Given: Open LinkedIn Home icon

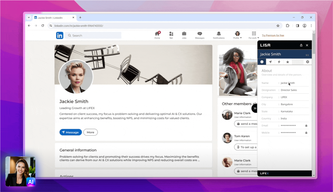Looking at the screenshot, I should pyautogui.click(x=157, y=34).
